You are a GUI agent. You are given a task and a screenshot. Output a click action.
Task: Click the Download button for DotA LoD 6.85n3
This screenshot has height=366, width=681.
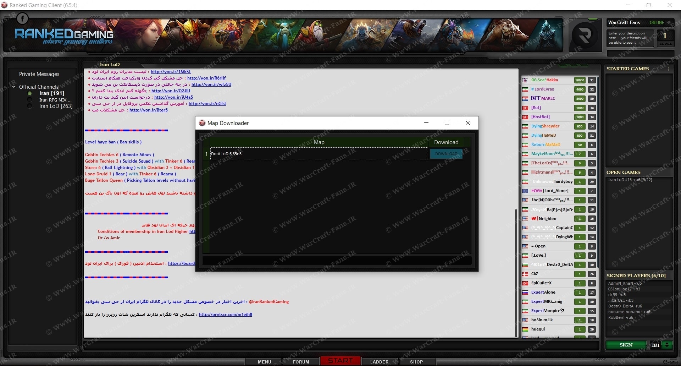click(446, 154)
